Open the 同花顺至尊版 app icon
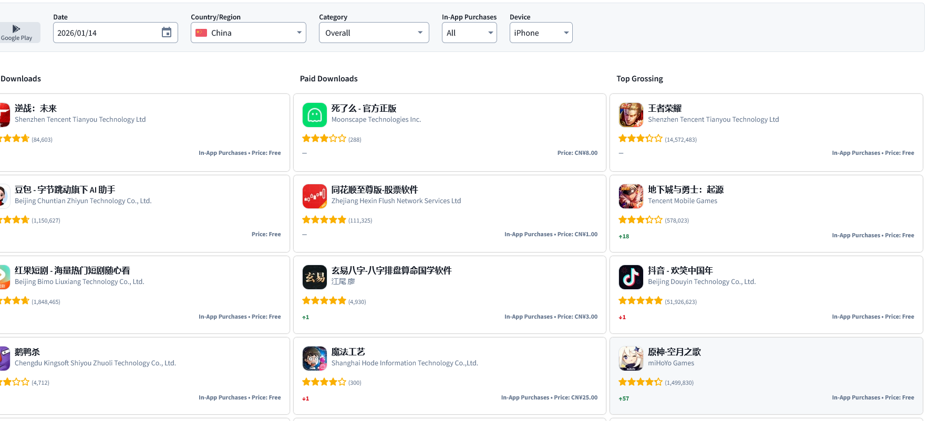The width and height of the screenshot is (929, 421). [x=315, y=196]
